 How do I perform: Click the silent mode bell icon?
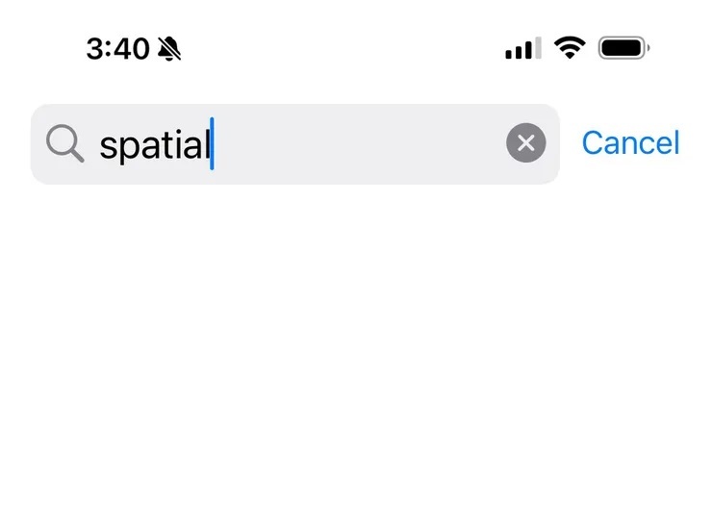[169, 48]
